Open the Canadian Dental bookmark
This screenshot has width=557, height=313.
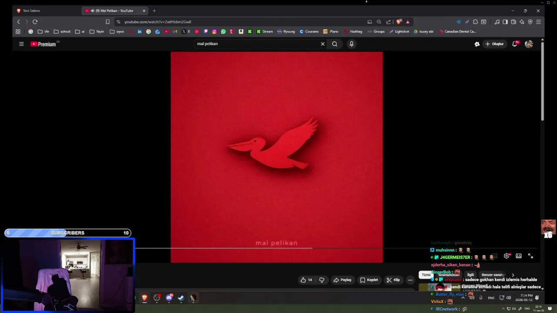(457, 31)
